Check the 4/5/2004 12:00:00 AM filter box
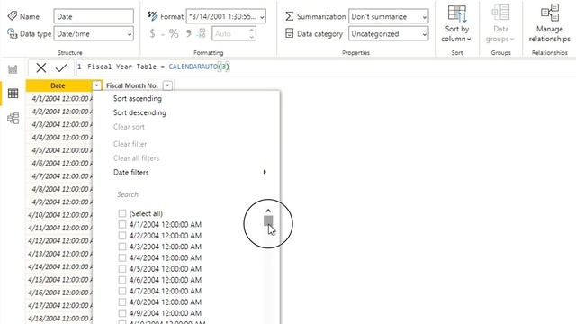Viewport: 576px width, 324px height. tap(122, 268)
